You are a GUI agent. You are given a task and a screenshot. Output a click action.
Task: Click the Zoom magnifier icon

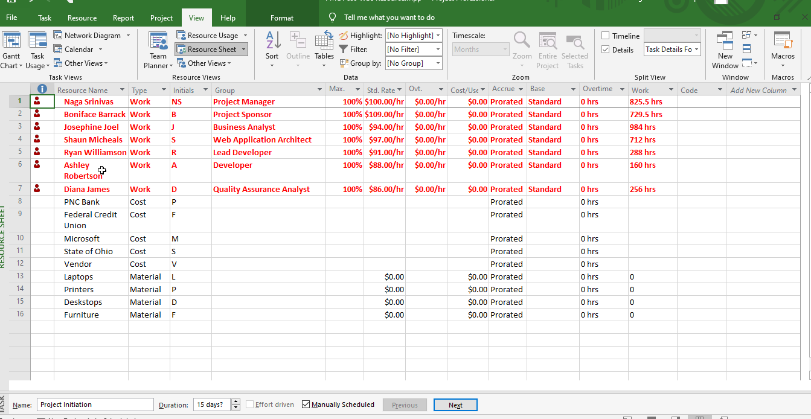pyautogui.click(x=522, y=41)
